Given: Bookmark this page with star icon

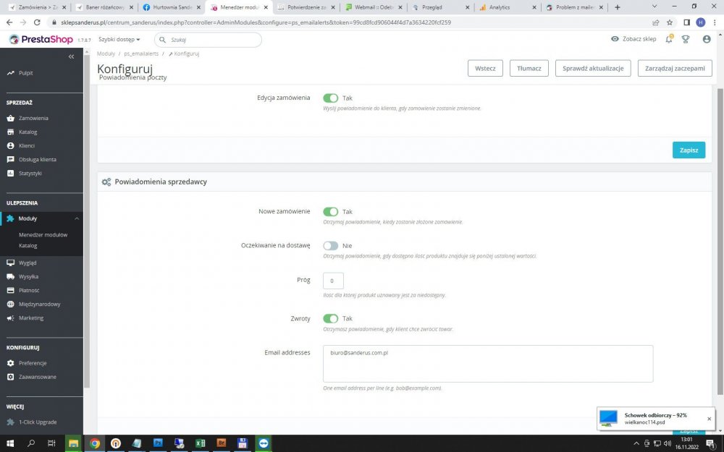Looking at the screenshot, I should coord(670,22).
